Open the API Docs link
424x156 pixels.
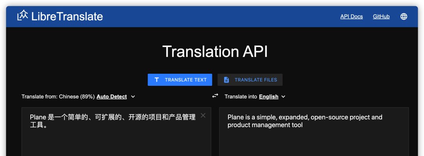pos(351,16)
